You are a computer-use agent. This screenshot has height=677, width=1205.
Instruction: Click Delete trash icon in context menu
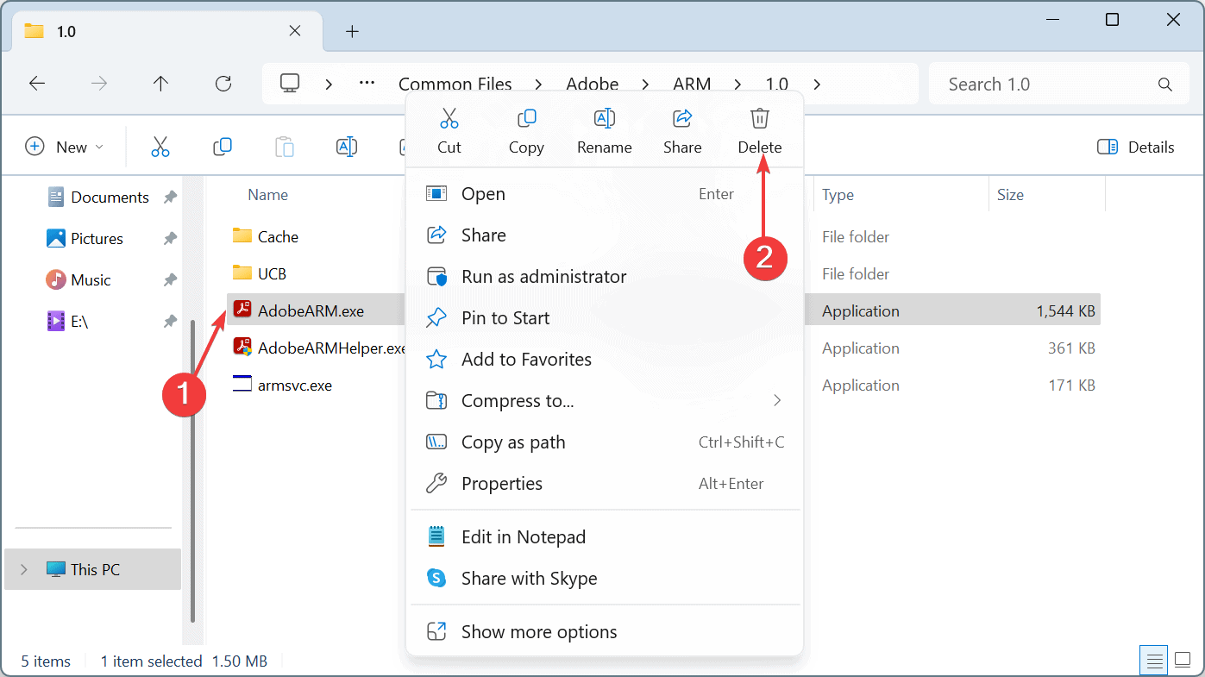[x=760, y=118]
